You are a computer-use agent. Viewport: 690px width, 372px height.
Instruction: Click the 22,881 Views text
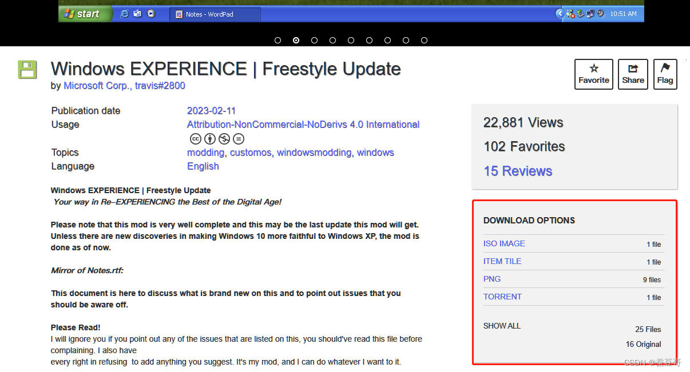coord(524,122)
